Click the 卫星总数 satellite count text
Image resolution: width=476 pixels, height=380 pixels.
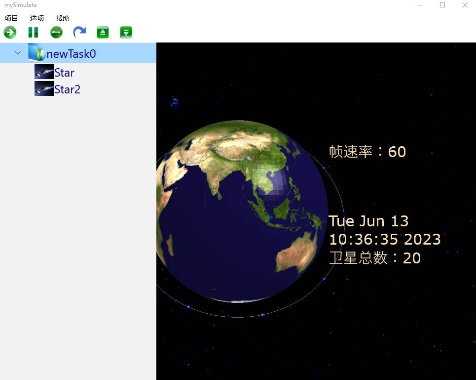pos(375,258)
